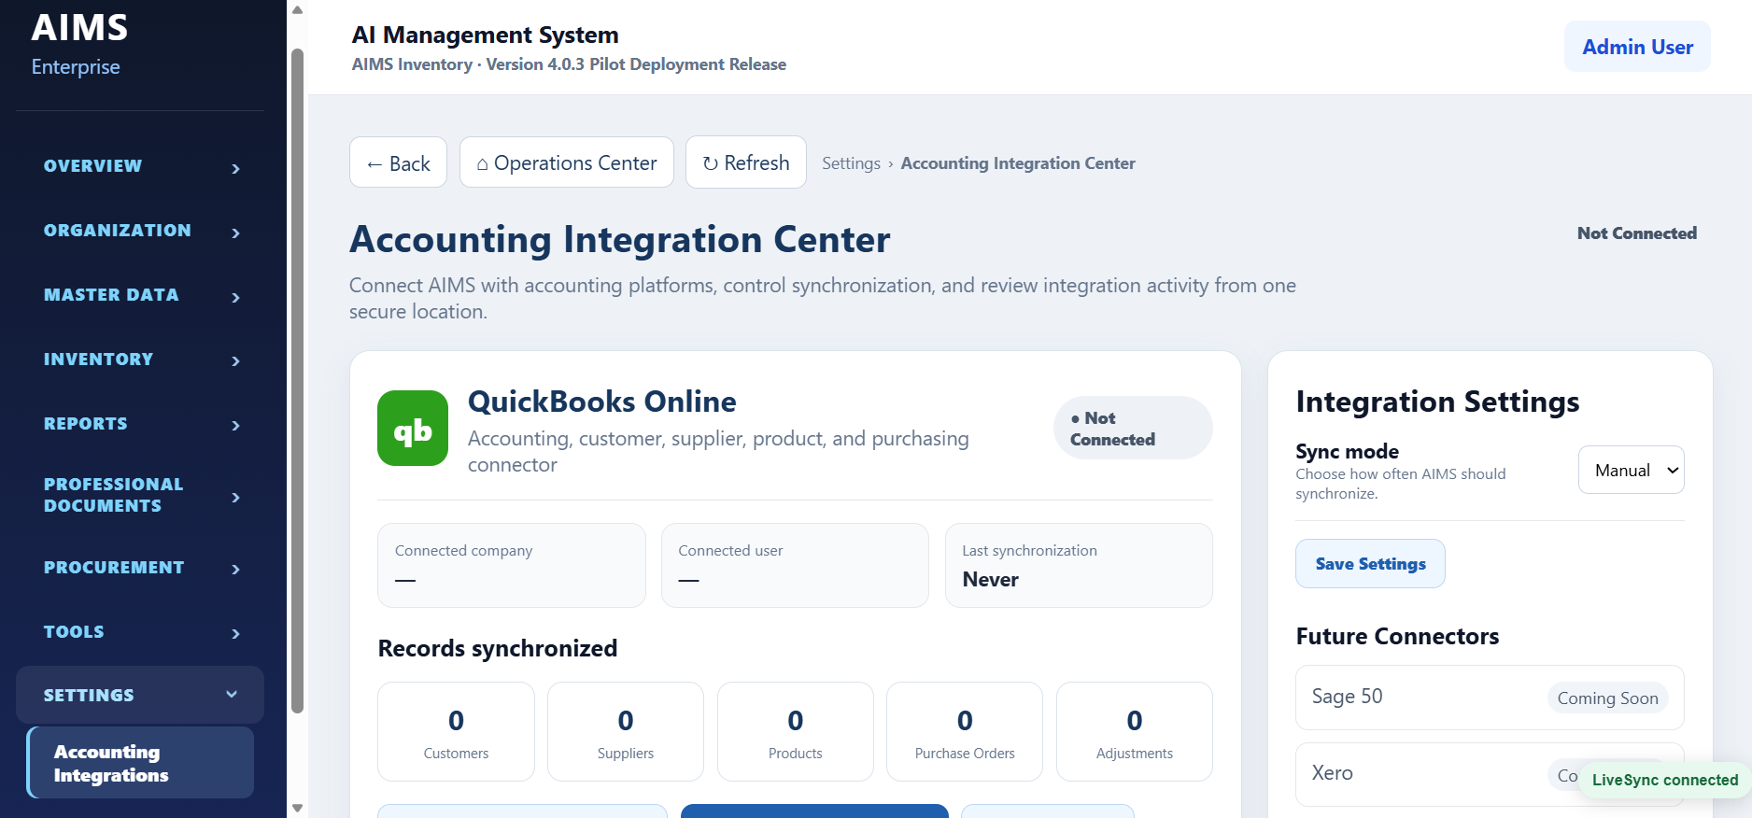The height and width of the screenshot is (818, 1752).
Task: Refresh the integration page
Action: [x=746, y=162]
